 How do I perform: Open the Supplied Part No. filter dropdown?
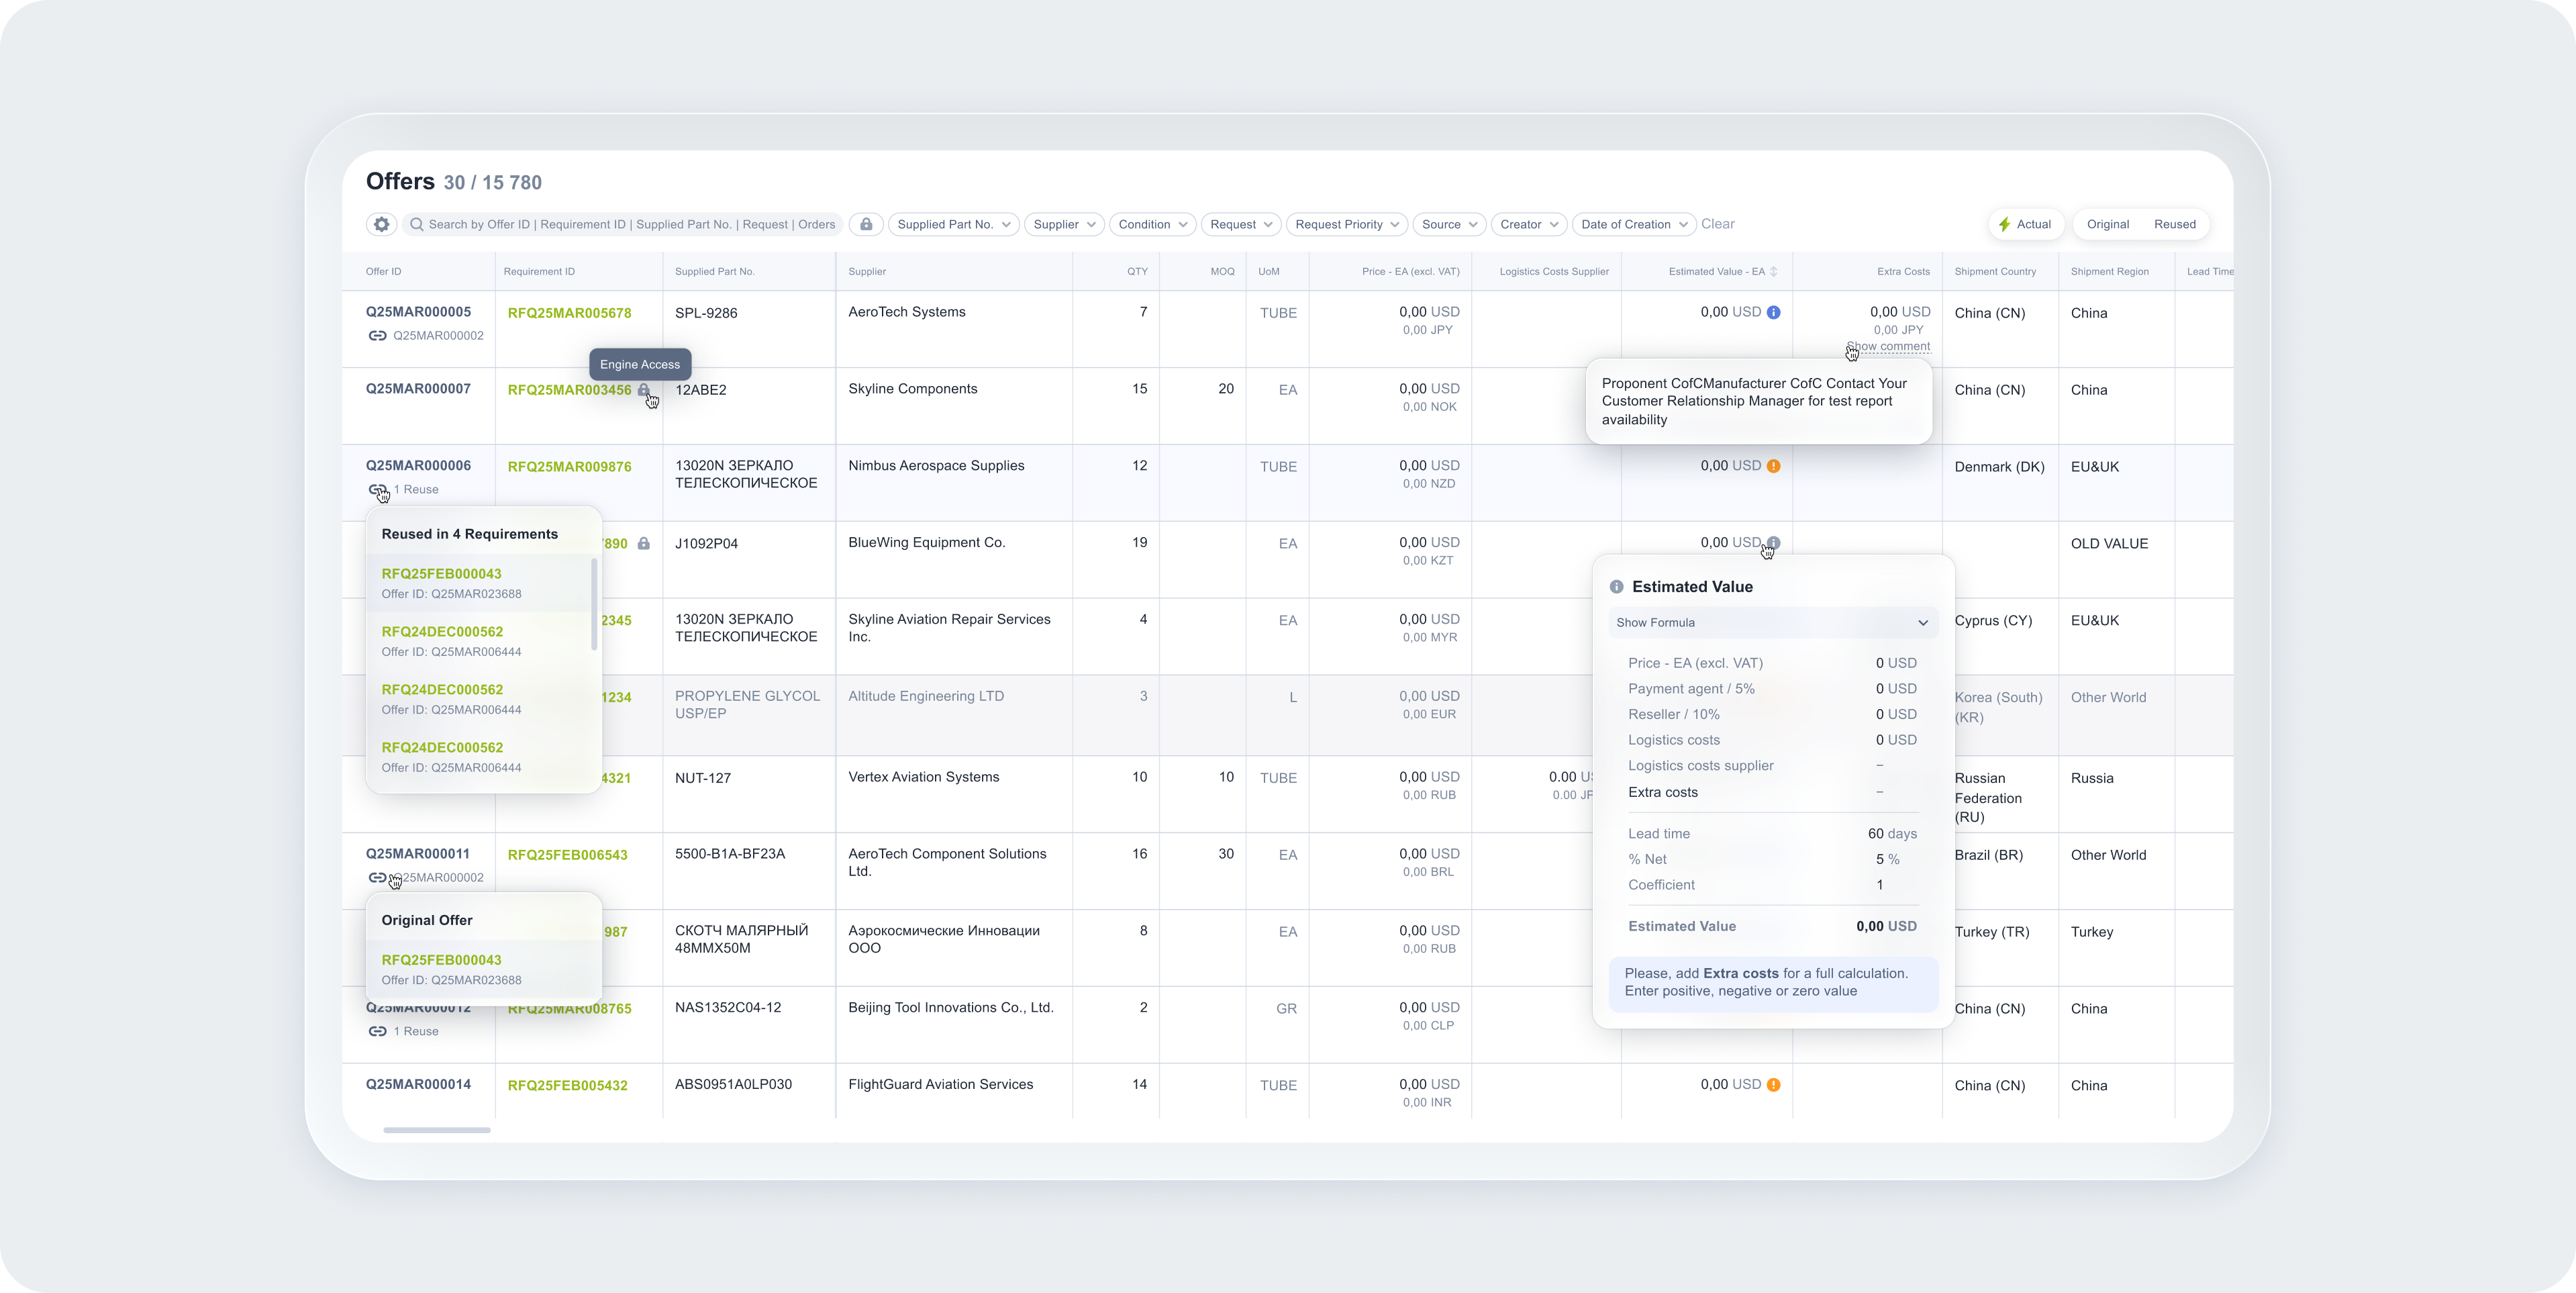coord(953,224)
